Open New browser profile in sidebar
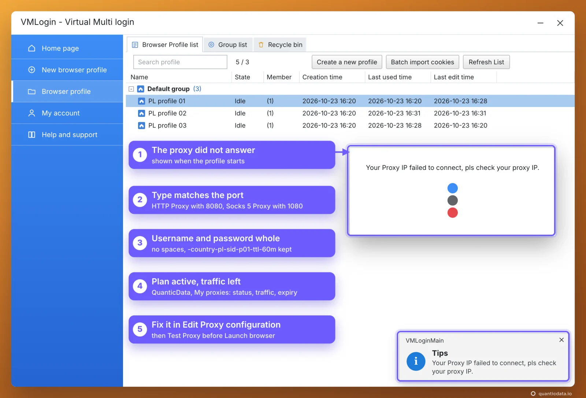Screen dimensions: 586x398 pyautogui.click(x=67, y=70)
